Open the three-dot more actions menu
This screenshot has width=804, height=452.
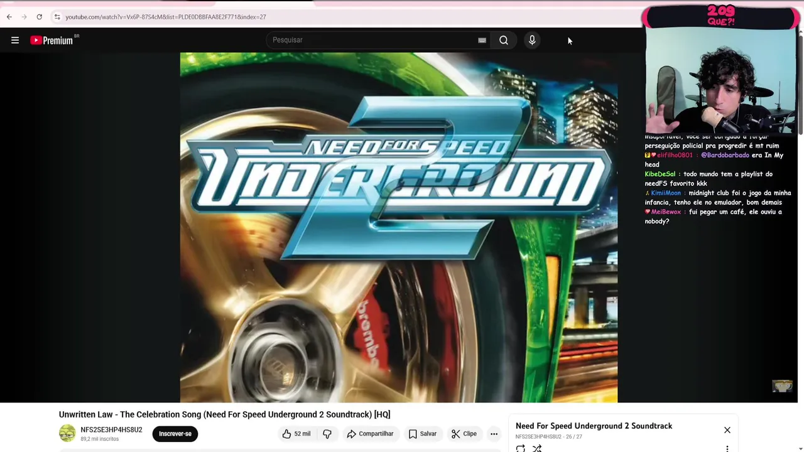coord(494,434)
